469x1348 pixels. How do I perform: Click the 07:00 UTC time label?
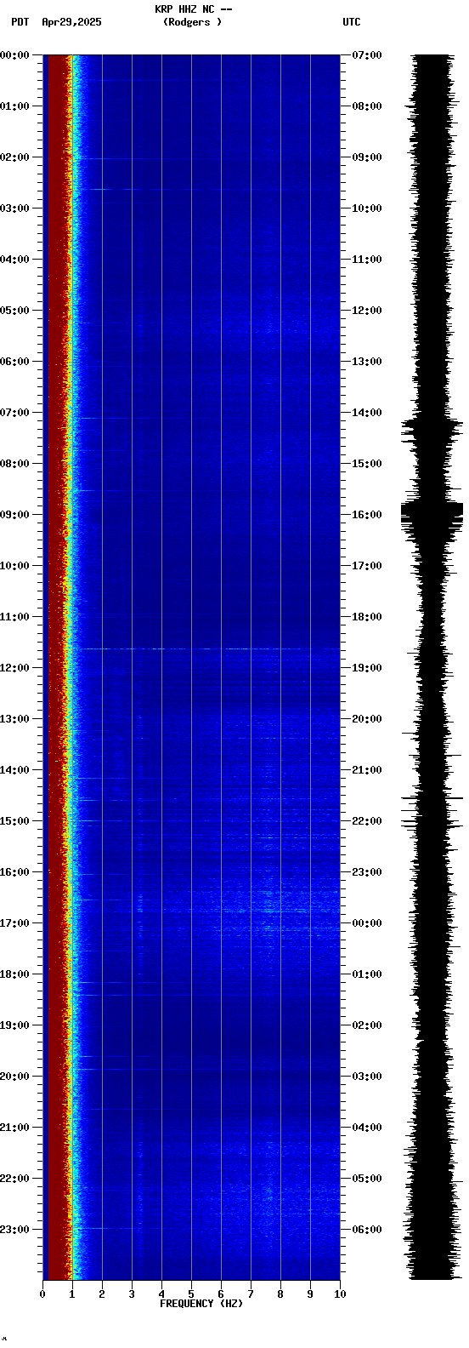[x=366, y=55]
